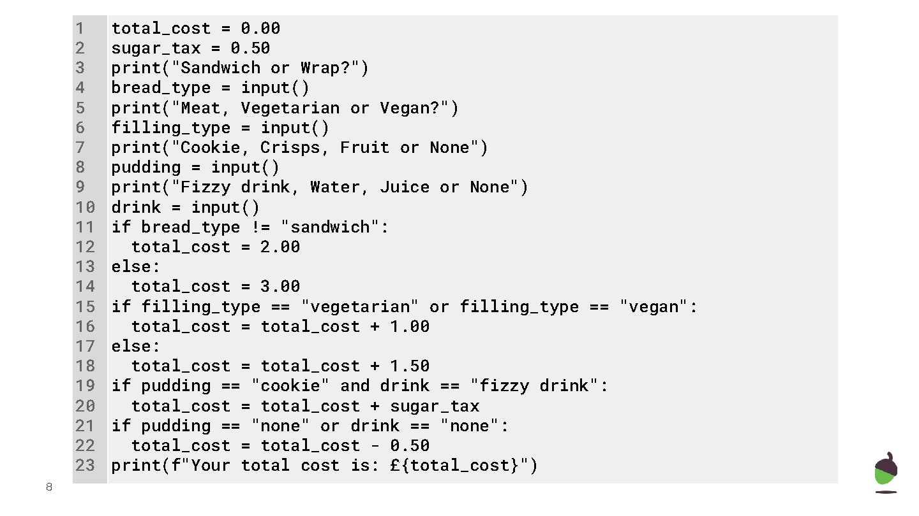Click the total_cost = 3.00 assignment
This screenshot has width=919, height=516.
(216, 287)
